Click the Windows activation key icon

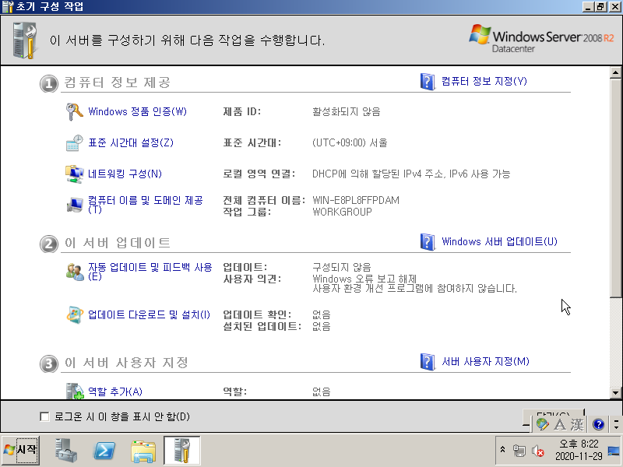74,111
